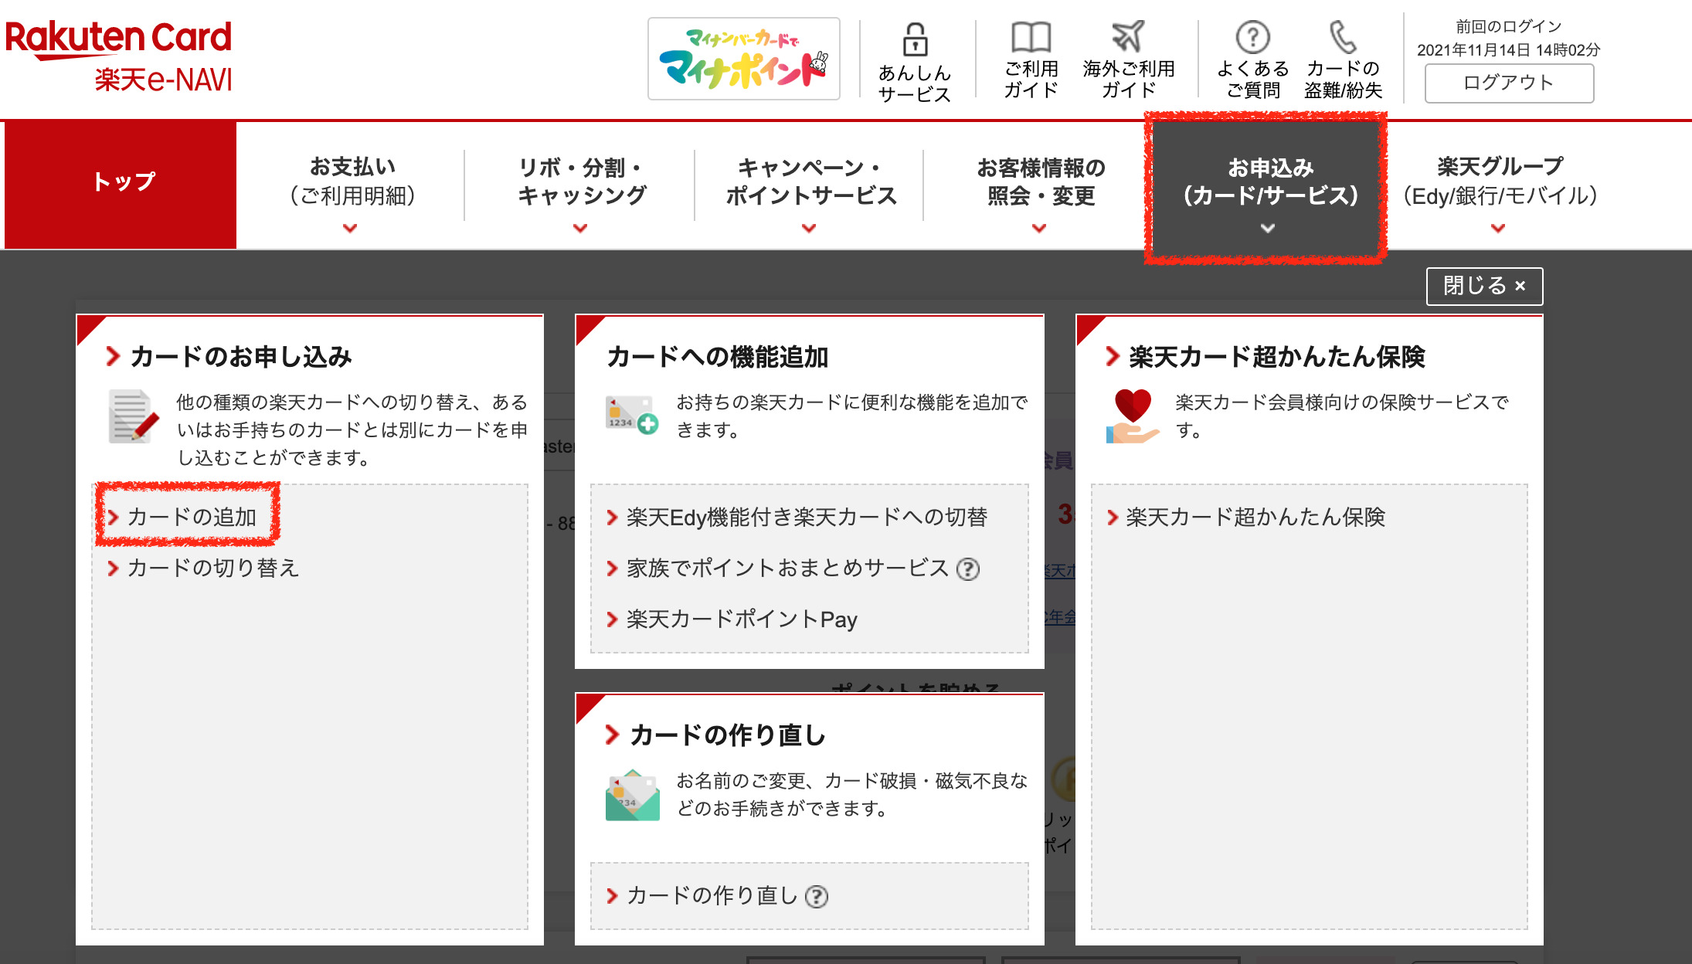Open the よくあるご質問 question mark icon

pos(1252,36)
